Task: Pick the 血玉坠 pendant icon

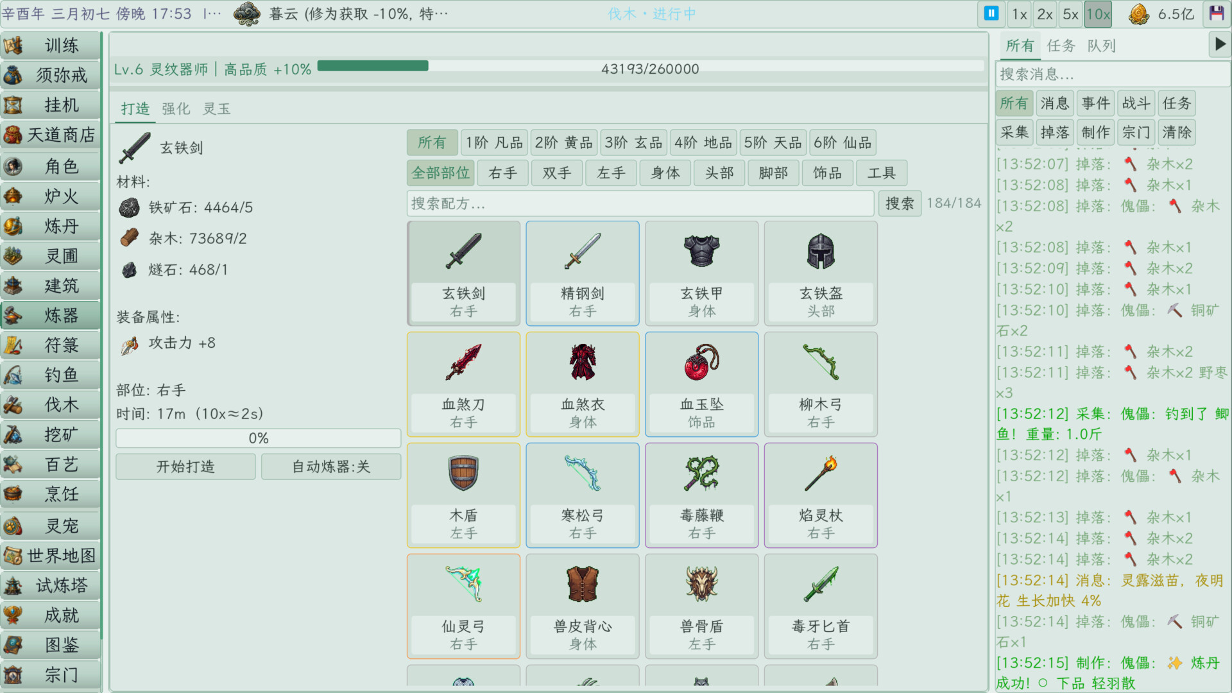Action: click(x=702, y=363)
